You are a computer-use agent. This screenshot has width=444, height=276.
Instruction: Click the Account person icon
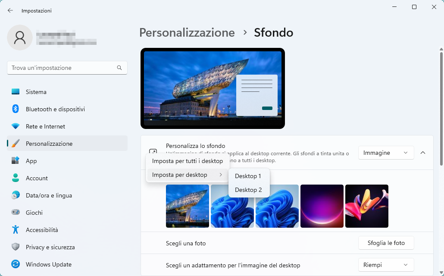tap(16, 178)
